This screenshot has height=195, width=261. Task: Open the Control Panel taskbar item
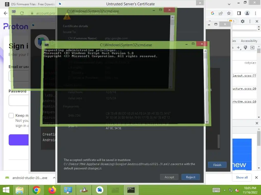pos(68,190)
